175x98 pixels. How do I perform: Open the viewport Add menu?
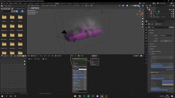click(x=51, y=6)
